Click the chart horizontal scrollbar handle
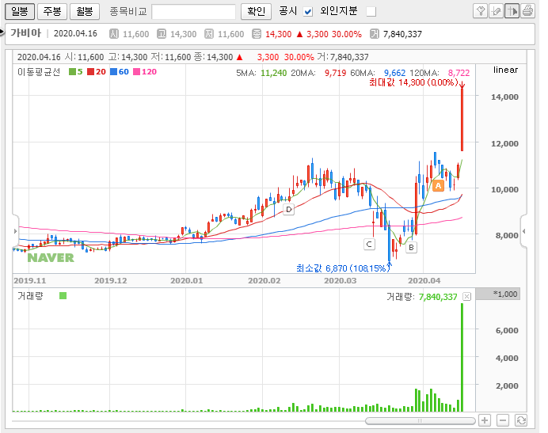The width and height of the screenshot is (548, 433). click(420, 421)
